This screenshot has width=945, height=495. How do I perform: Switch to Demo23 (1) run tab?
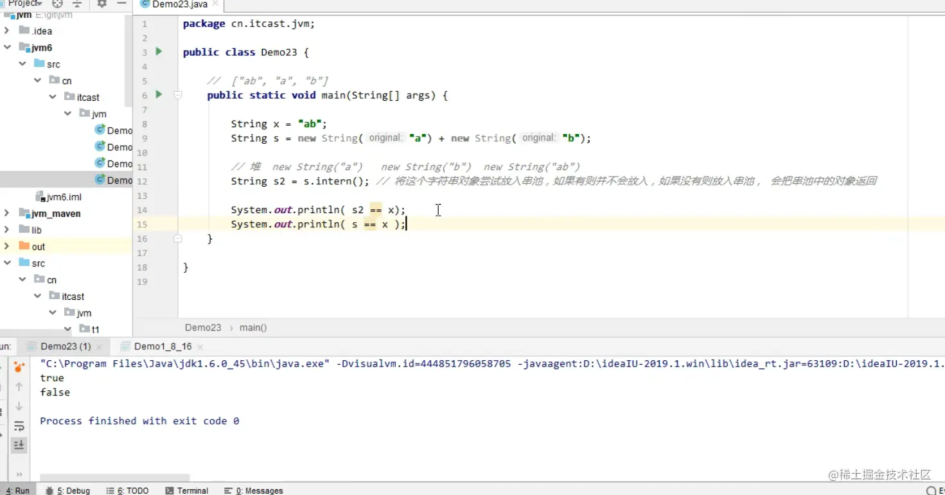point(66,347)
